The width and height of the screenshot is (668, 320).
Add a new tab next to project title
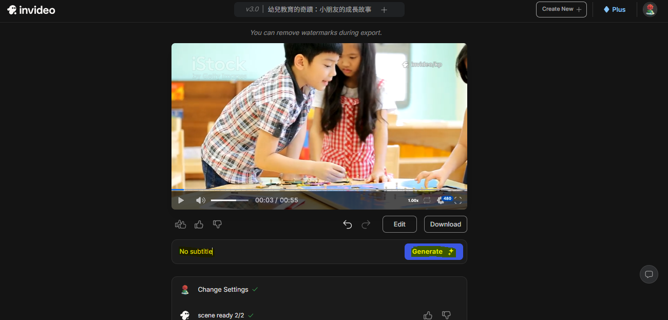(x=384, y=10)
